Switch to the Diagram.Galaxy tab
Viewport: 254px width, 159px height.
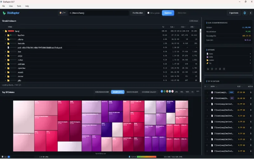tap(149, 92)
